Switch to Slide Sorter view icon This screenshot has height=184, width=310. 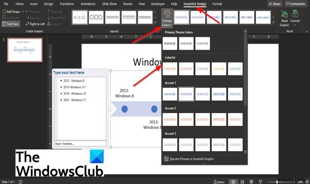click(242, 182)
